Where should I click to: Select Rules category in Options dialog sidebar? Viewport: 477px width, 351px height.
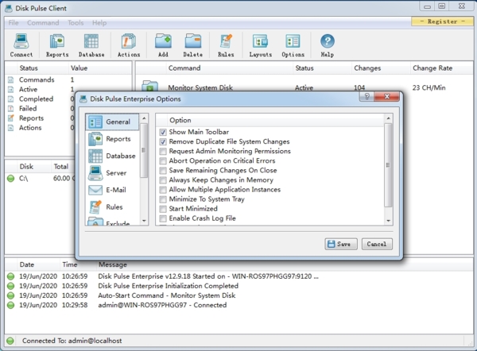[112, 207]
